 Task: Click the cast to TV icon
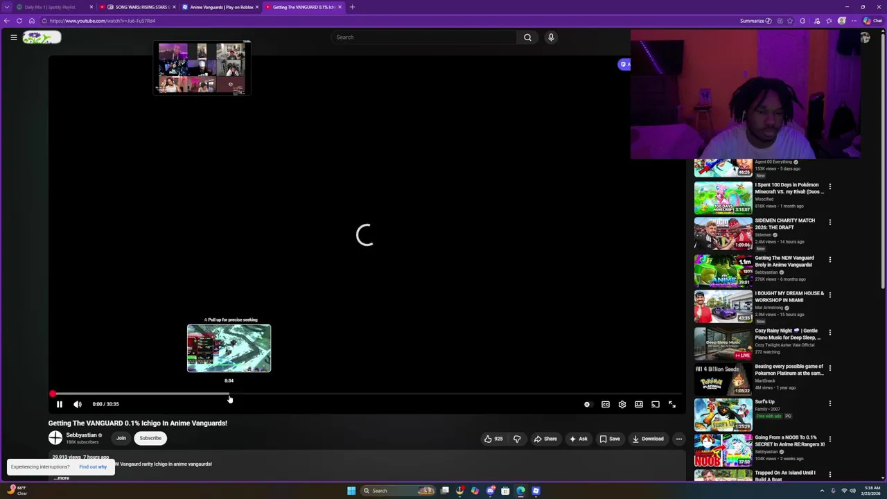(x=656, y=404)
